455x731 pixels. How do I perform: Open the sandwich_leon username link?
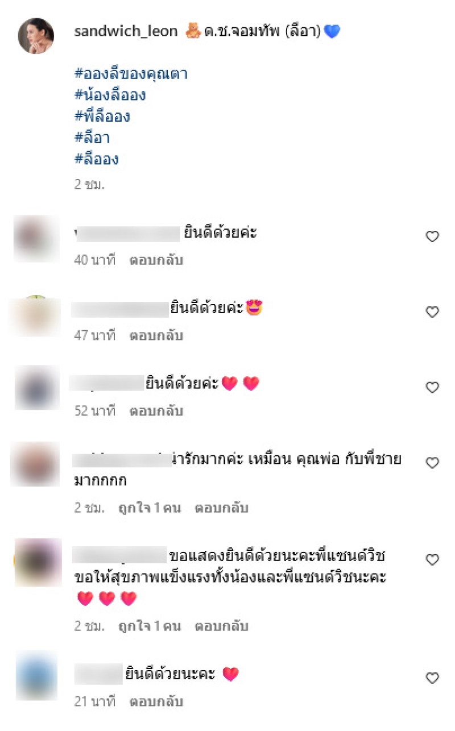(x=126, y=31)
